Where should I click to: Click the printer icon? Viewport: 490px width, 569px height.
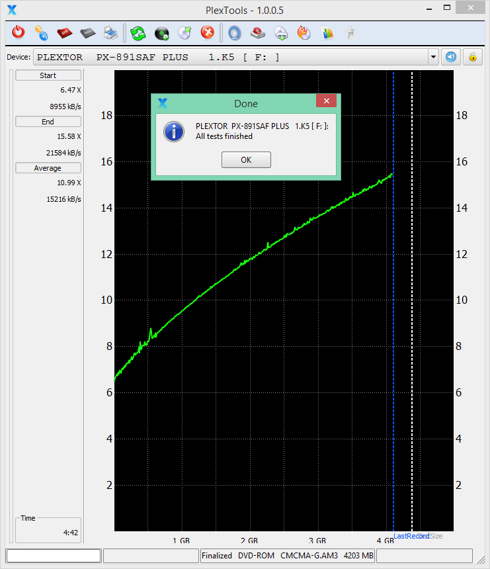110,33
